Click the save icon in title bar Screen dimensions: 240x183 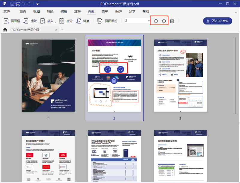point(12,4)
